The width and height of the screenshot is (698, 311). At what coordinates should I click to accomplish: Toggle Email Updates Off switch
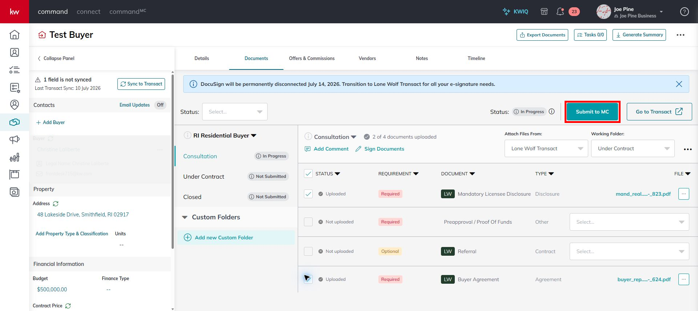pyautogui.click(x=160, y=105)
